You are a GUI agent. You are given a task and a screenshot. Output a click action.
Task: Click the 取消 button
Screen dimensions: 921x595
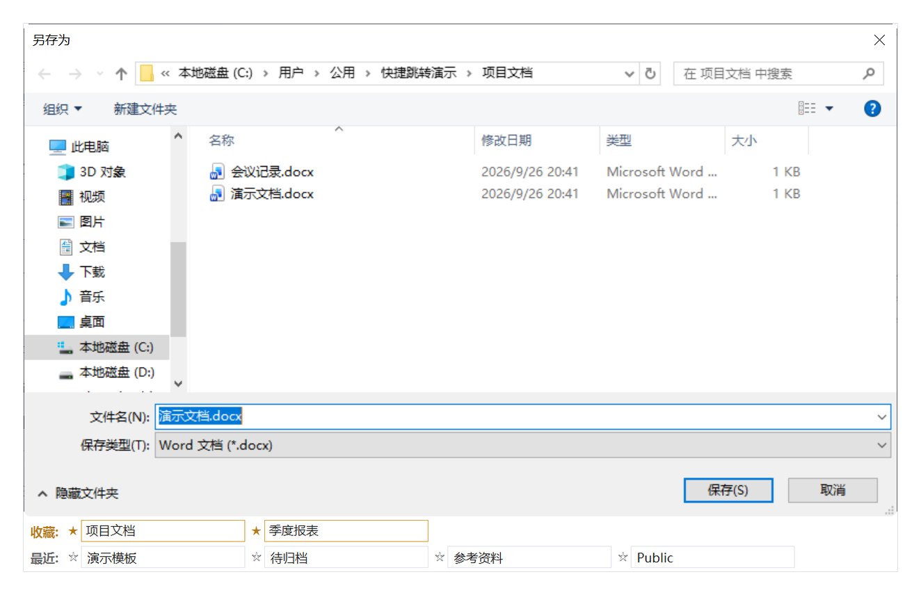pyautogui.click(x=833, y=490)
